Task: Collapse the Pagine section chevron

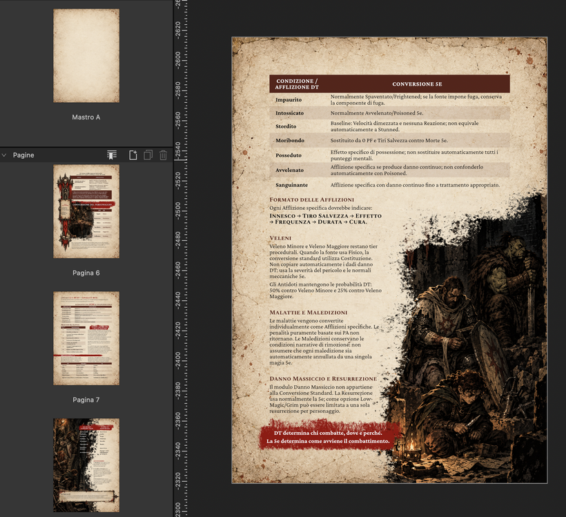Action: pyautogui.click(x=4, y=155)
